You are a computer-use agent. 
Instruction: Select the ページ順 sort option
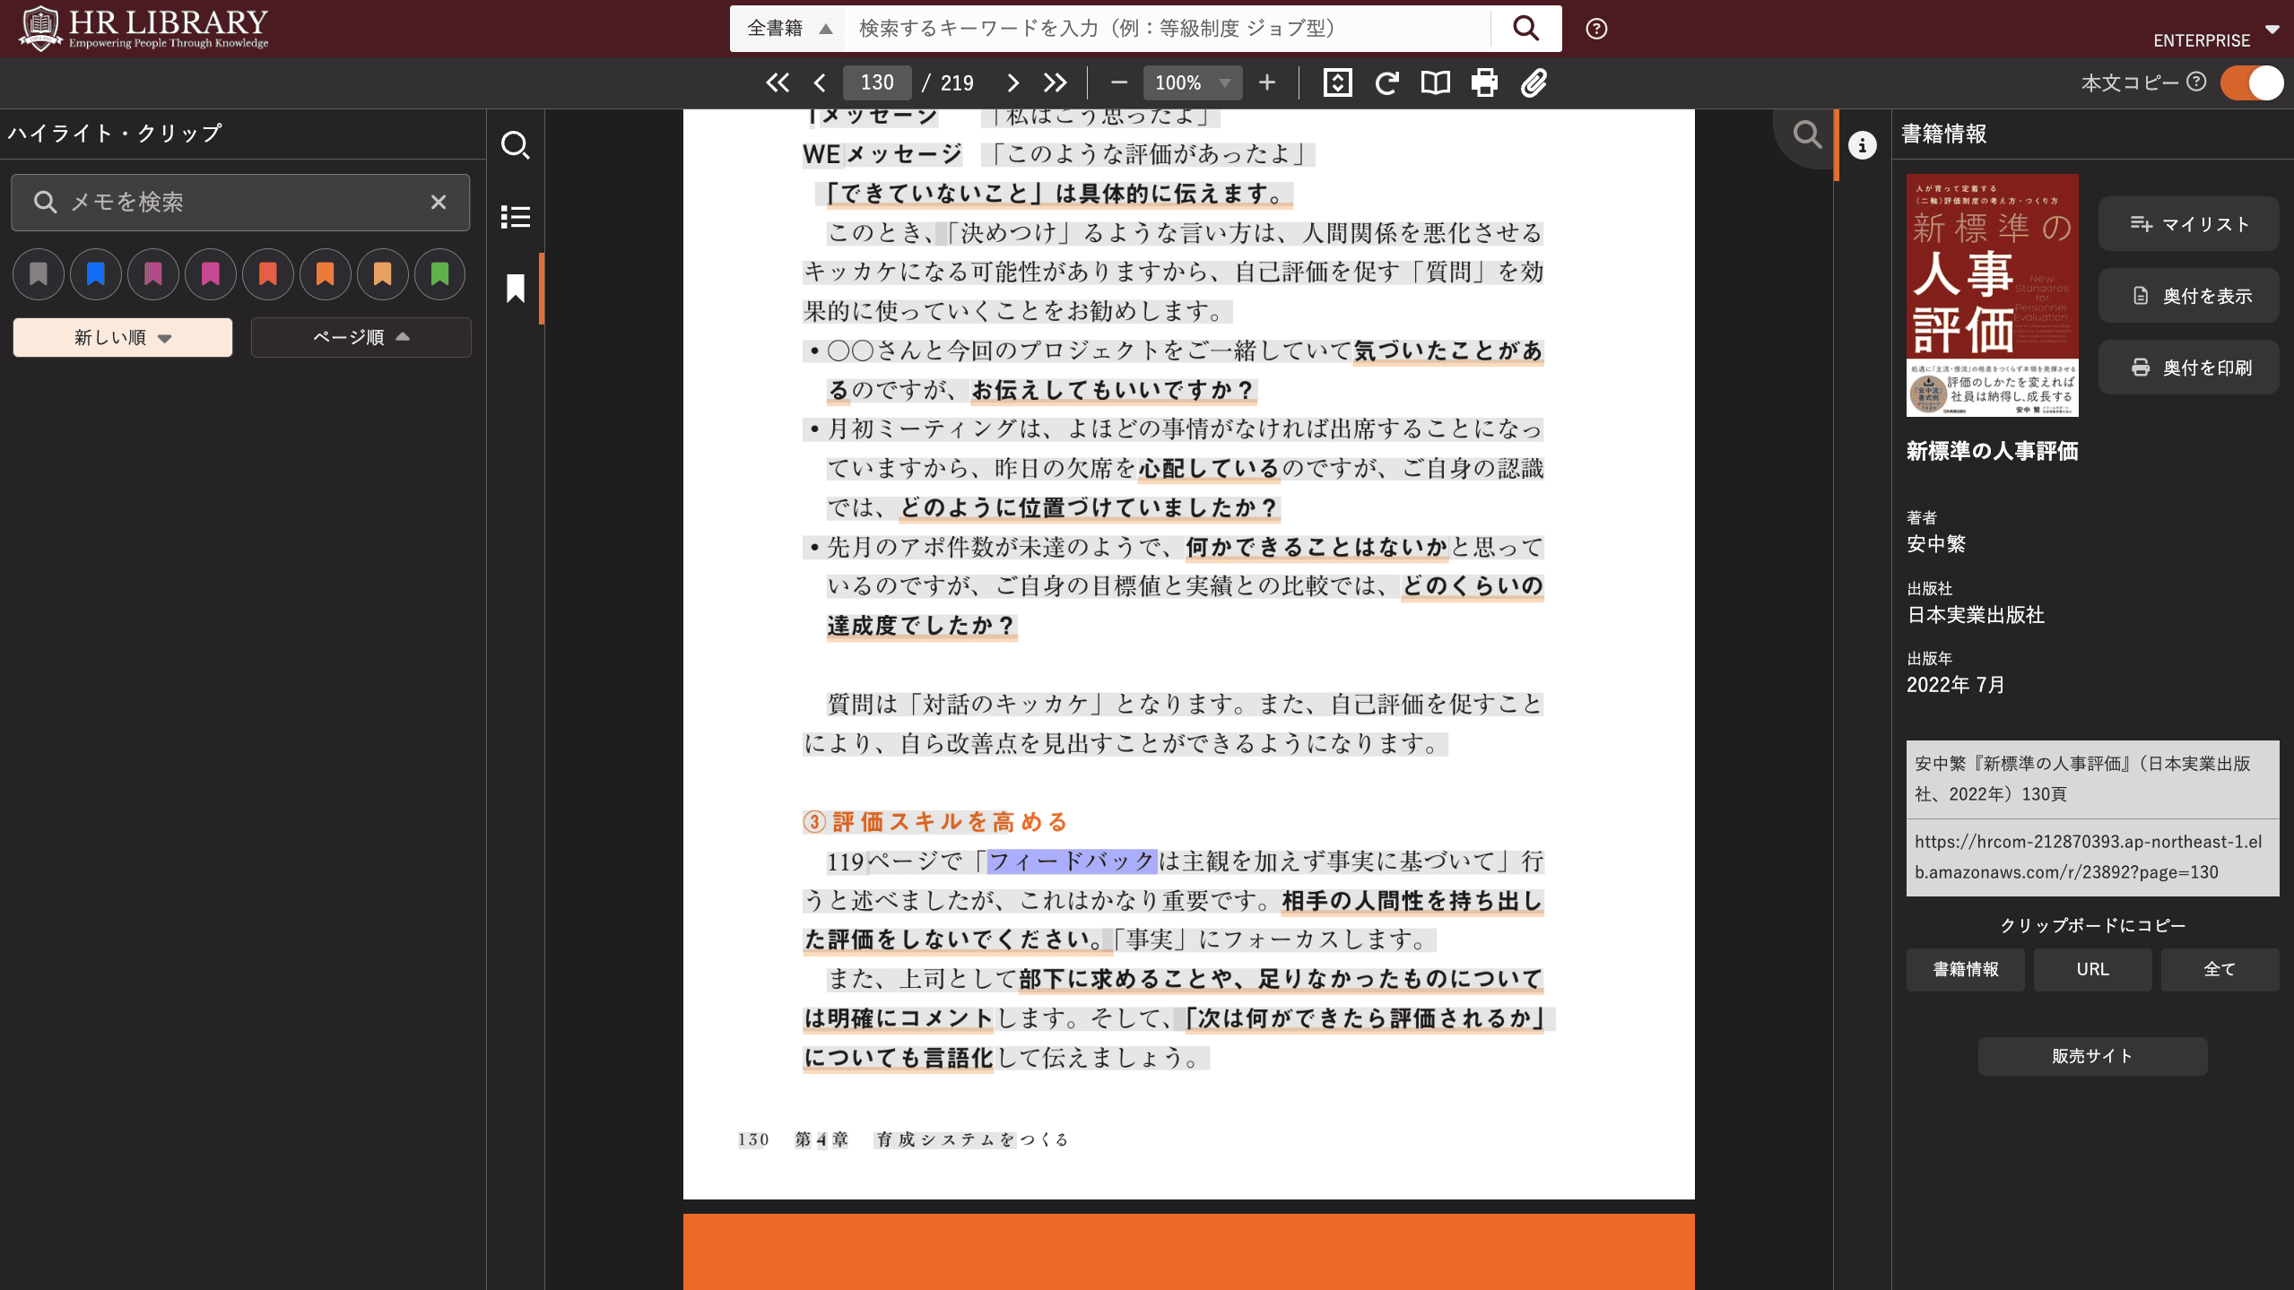pyautogui.click(x=361, y=337)
